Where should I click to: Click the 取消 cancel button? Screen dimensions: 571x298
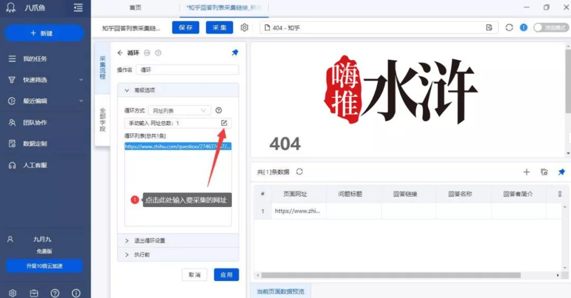(195, 275)
